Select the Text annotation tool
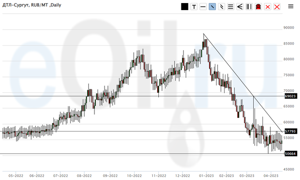The width and height of the screenshot is (300, 180). [x=194, y=7]
